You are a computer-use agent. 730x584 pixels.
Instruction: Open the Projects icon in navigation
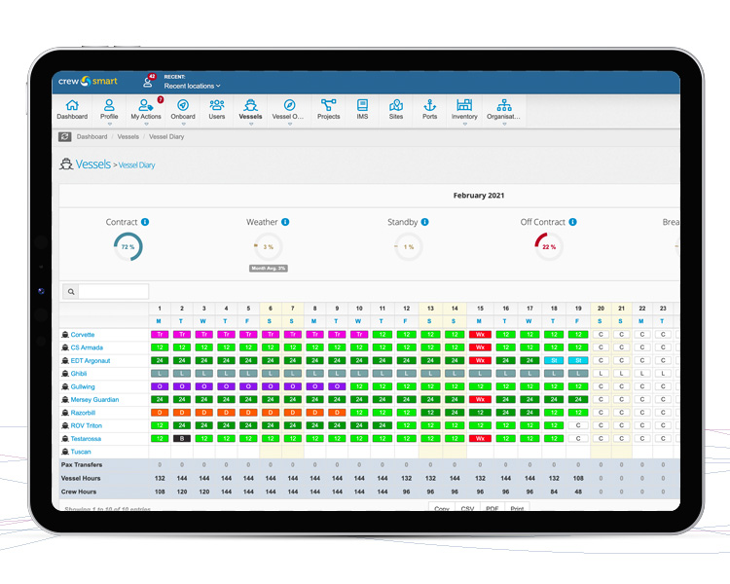(x=328, y=105)
